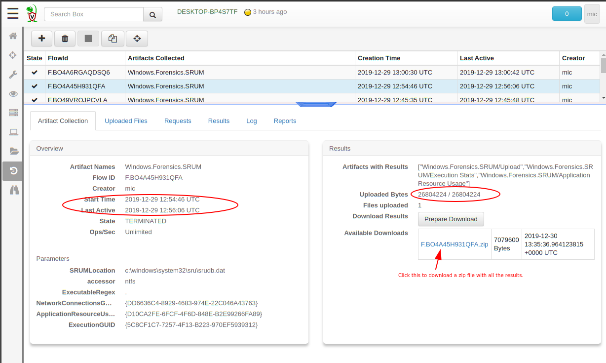The image size is (606, 363).
Task: Open home from sidebar house icon
Action: click(13, 36)
